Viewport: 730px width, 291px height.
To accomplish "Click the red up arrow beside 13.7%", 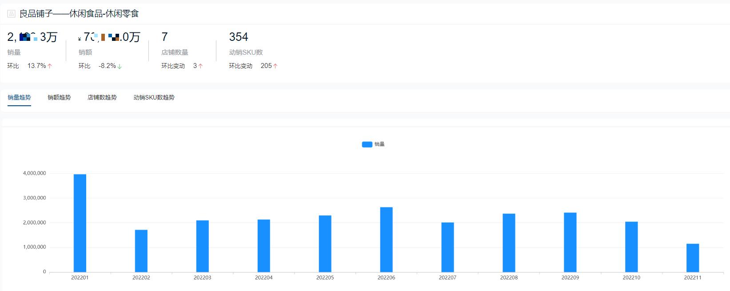I will [x=50, y=66].
